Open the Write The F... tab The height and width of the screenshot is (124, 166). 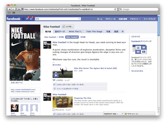[x=76, y=31]
